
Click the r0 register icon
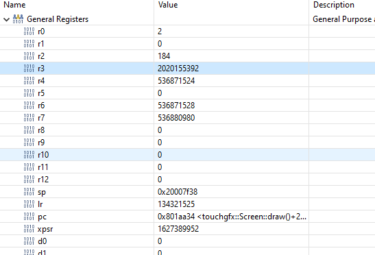[x=29, y=32]
